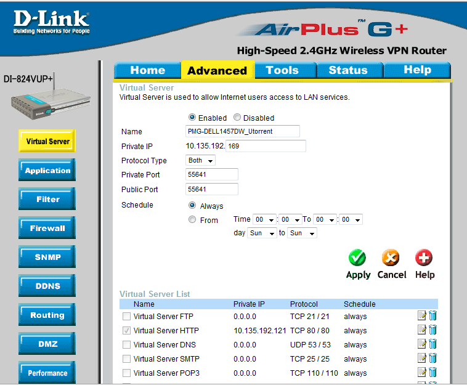Open the start time minute dropdown
Viewport: 467px width, 385px height.
click(290, 220)
